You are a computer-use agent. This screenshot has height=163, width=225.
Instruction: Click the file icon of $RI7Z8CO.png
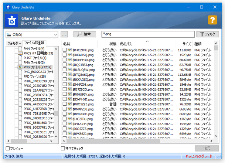(x=69, y=89)
